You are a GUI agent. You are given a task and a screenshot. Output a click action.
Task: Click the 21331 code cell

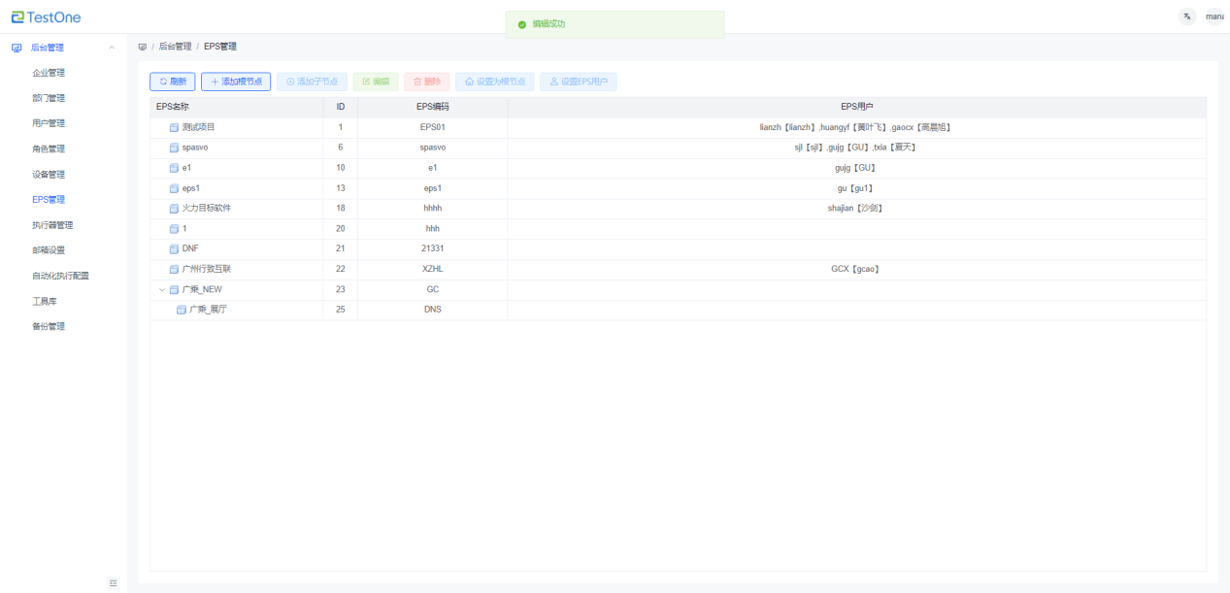[432, 248]
